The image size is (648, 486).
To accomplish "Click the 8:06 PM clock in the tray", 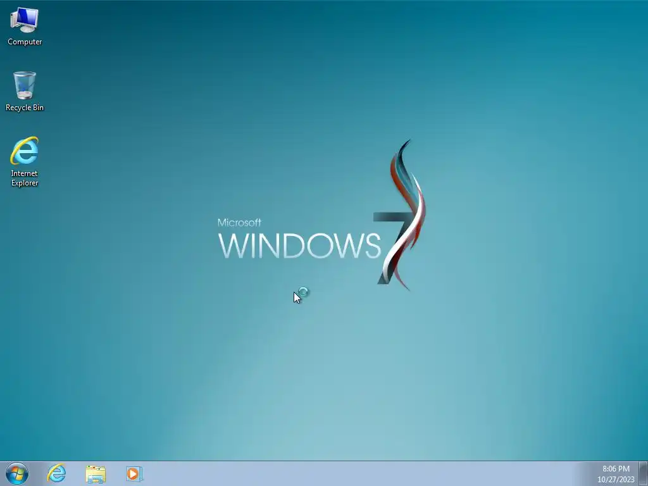I will pyautogui.click(x=616, y=469).
